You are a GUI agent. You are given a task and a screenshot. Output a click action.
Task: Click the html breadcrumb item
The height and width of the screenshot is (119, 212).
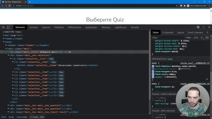coord(4,117)
